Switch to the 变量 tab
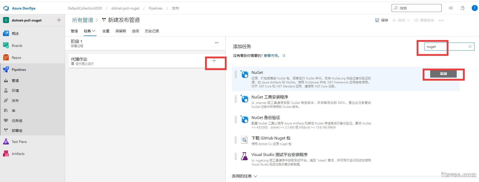Screen dimensions: 479x182 click(106, 31)
